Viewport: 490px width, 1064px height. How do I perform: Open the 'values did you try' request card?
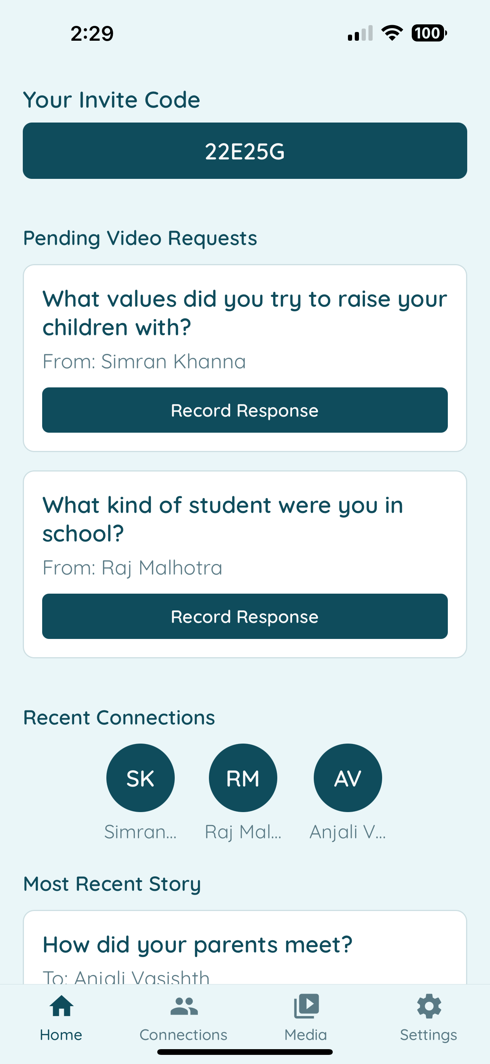click(x=245, y=358)
